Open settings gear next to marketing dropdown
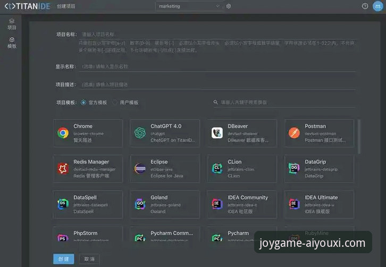This screenshot has height=267, width=386. (x=229, y=6)
